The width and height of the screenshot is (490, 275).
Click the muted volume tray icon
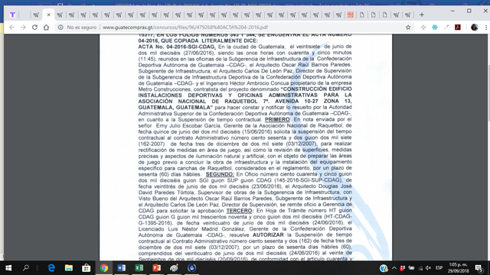coord(429,268)
